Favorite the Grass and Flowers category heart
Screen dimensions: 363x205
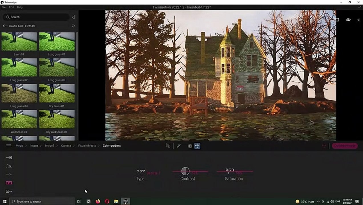73,26
